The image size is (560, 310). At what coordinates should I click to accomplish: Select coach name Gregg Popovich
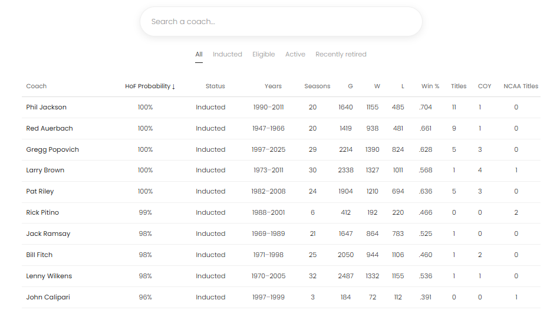[52, 149]
